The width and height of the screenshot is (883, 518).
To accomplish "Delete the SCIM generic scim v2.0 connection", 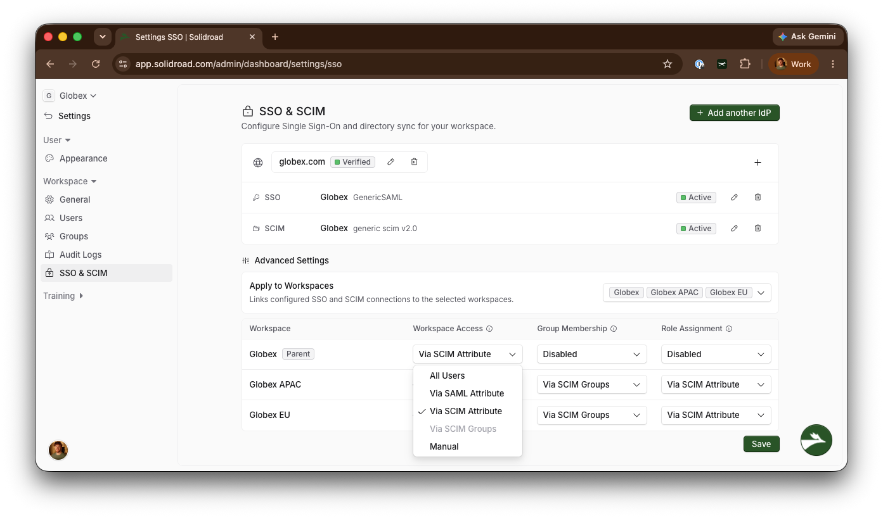I will pos(757,229).
